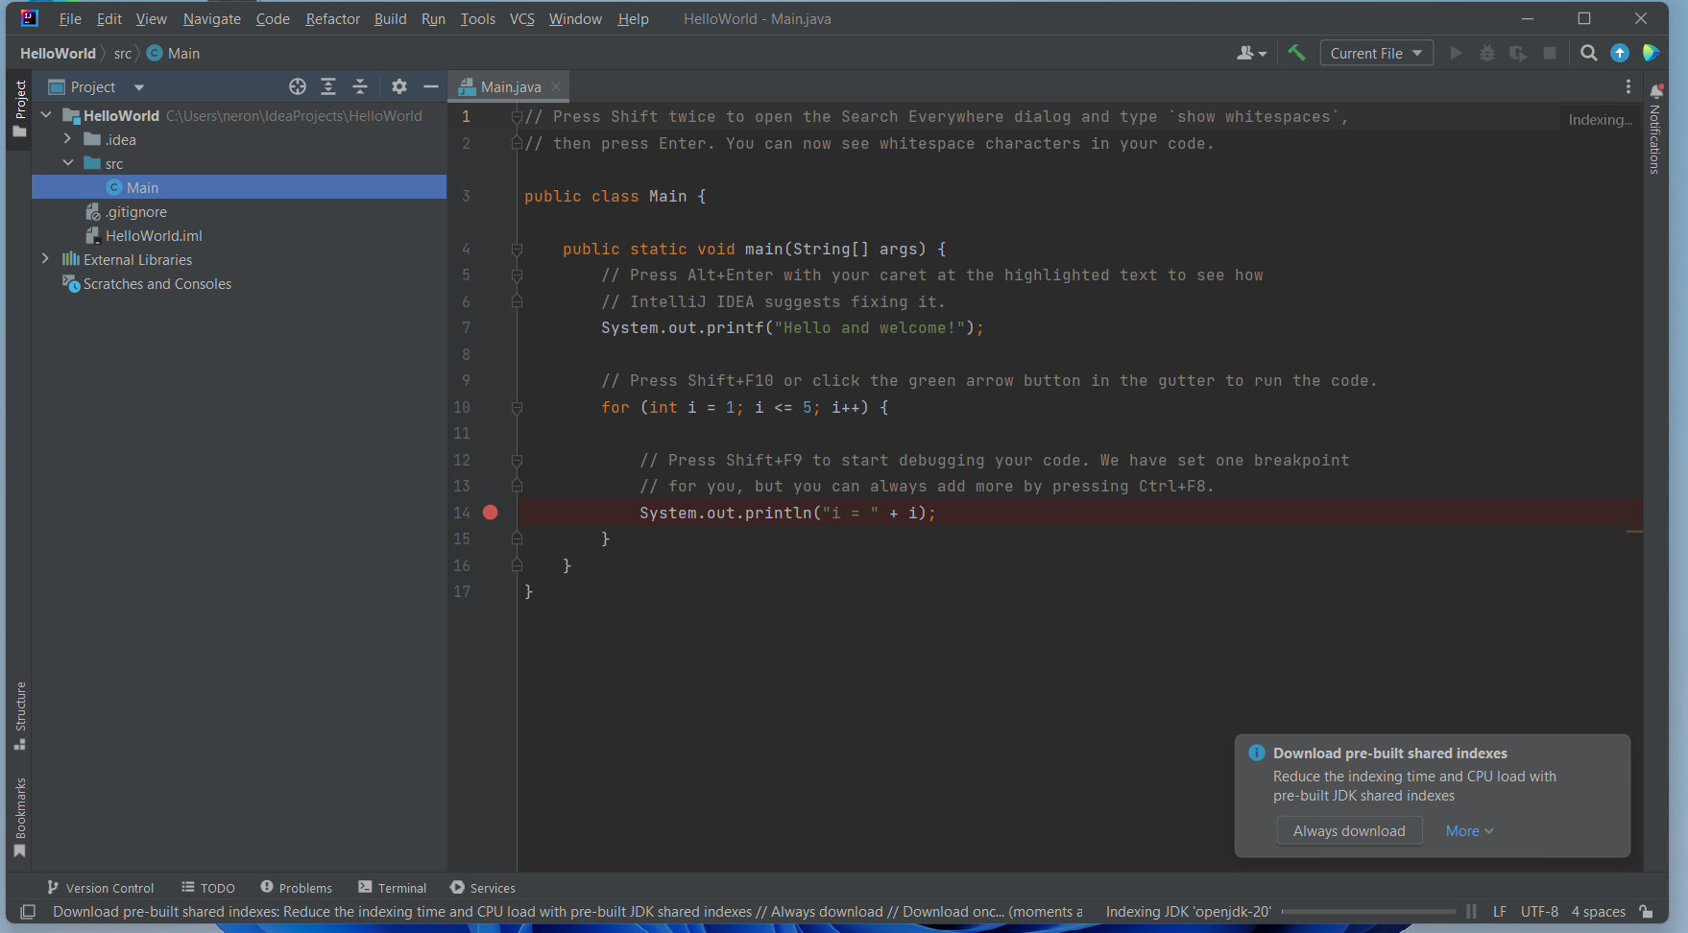The height and width of the screenshot is (933, 1688).
Task: Click the Always download button
Action: pos(1348,831)
